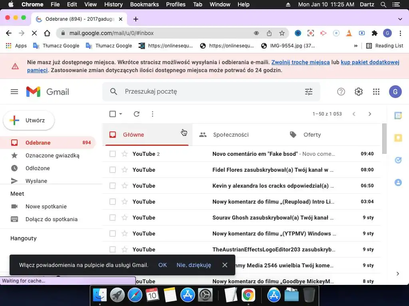Open Reading List in bookmarks bar

(x=385, y=46)
